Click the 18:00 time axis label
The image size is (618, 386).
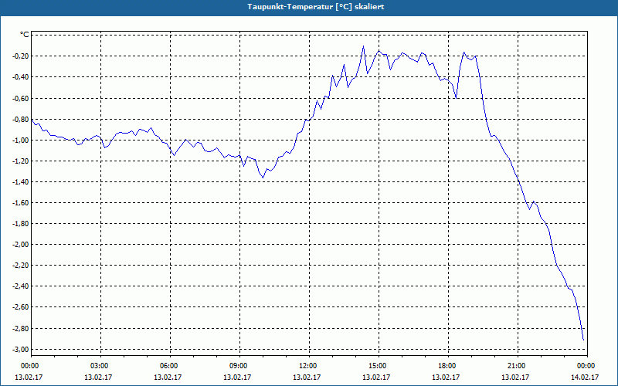pos(449,366)
